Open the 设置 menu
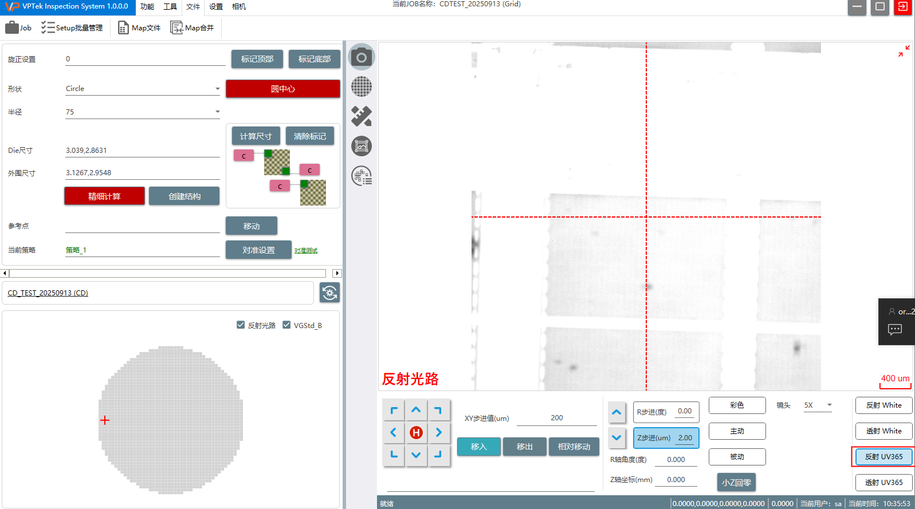 (216, 7)
